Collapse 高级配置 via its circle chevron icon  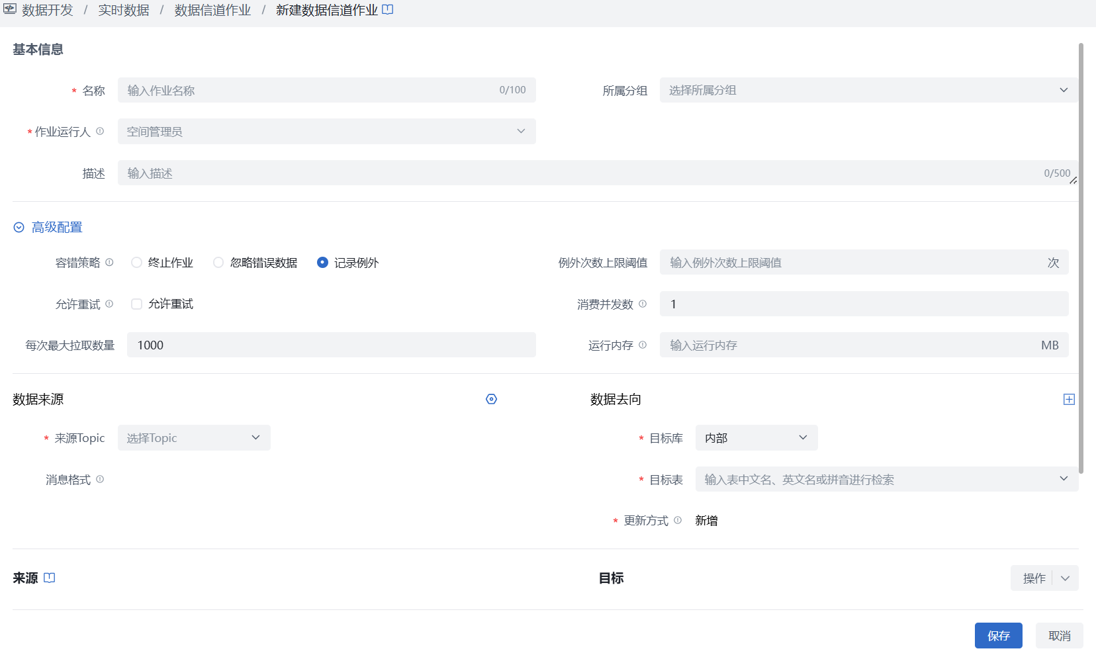[19, 228]
